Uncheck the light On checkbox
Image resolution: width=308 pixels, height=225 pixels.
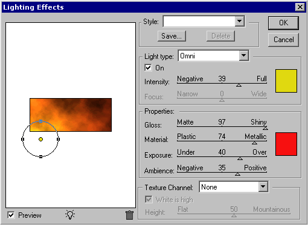tap(148, 67)
